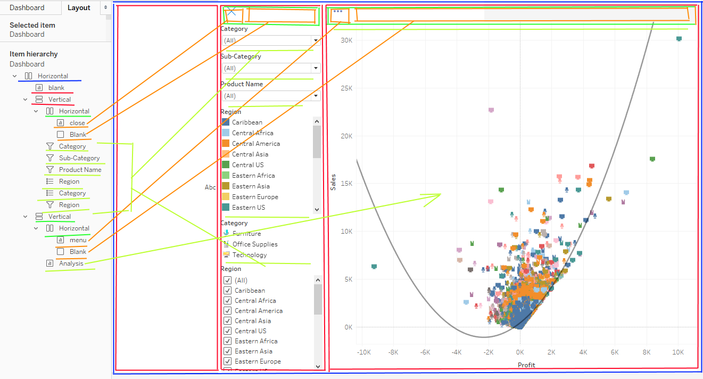
Task: Uncheck the Eastern Africa checkbox
Action: [228, 341]
